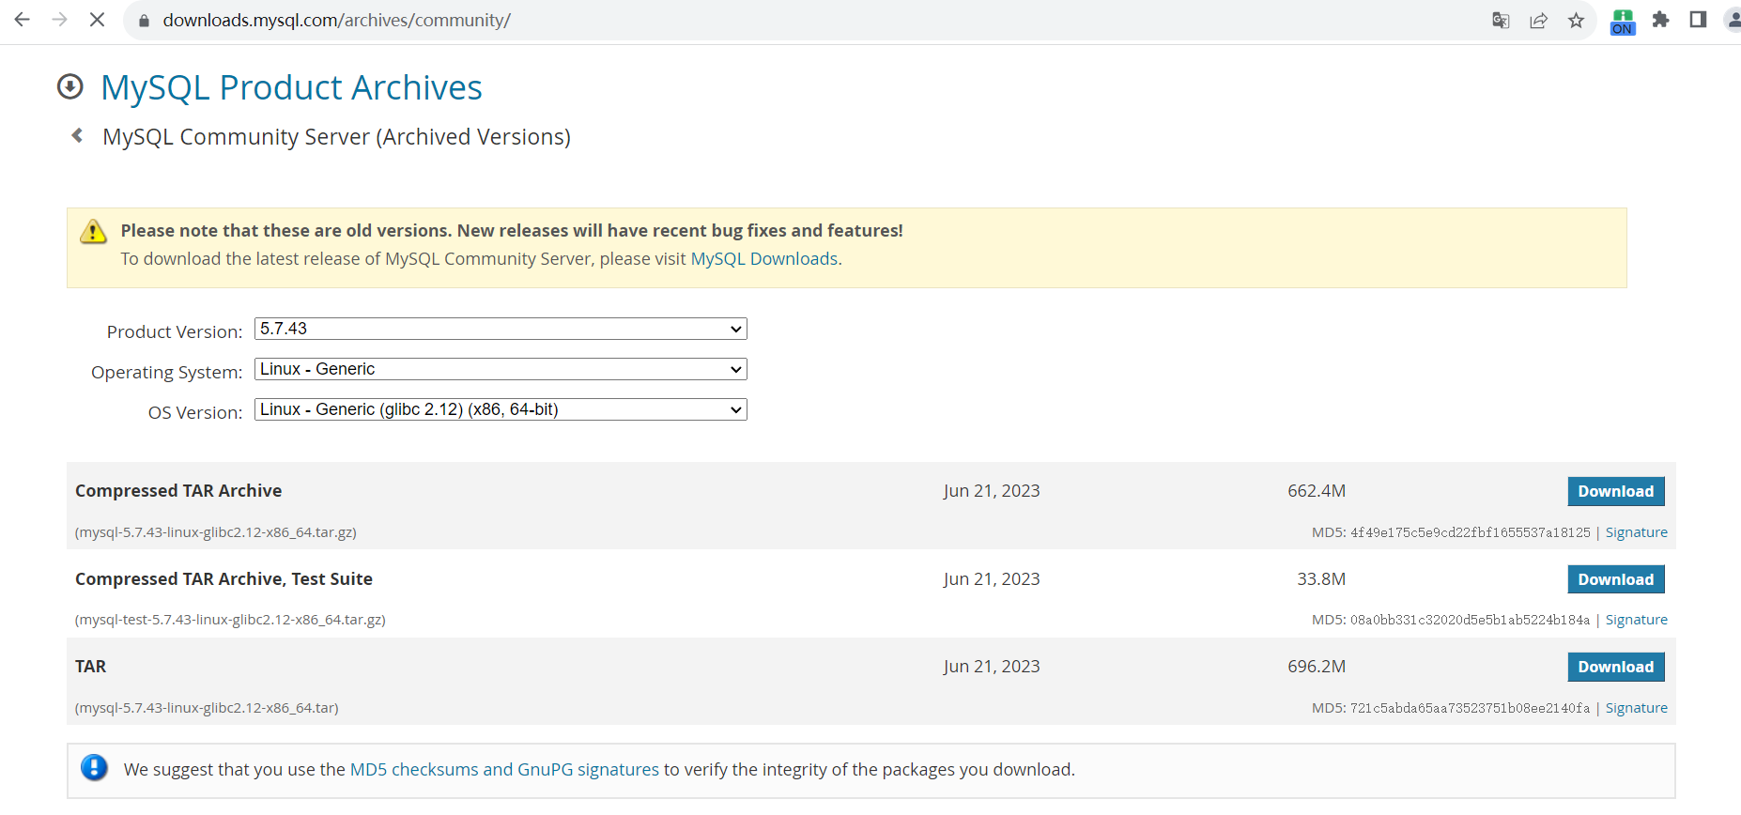Click the Operating System label
The height and width of the screenshot is (815, 1741).
tap(167, 373)
